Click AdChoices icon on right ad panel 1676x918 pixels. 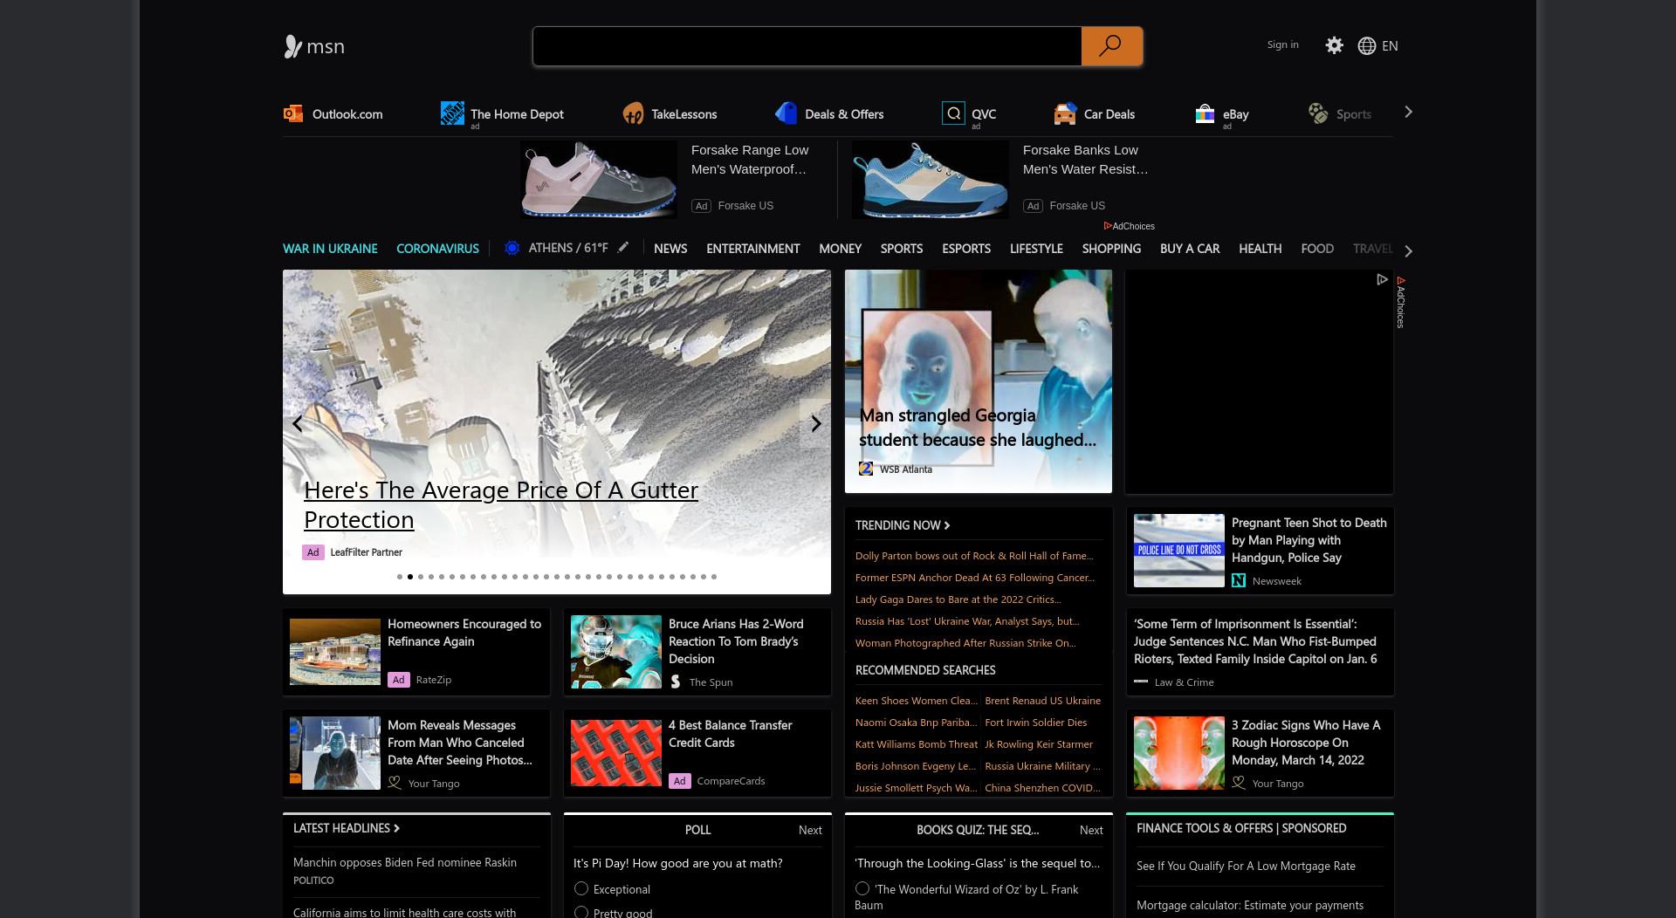tap(1382, 279)
